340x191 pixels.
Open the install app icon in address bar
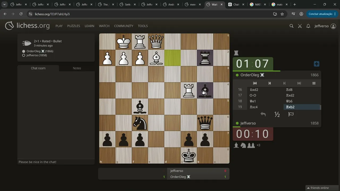275,14
